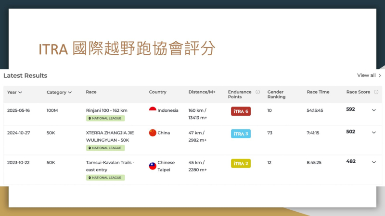Open the Rinjani 100 - 162 km race

click(x=106, y=110)
